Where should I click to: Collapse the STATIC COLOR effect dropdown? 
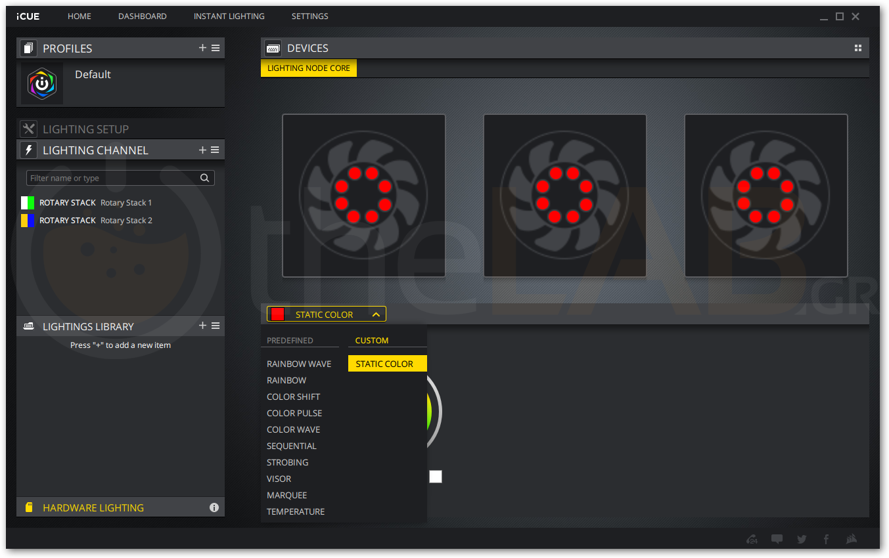[327, 314]
